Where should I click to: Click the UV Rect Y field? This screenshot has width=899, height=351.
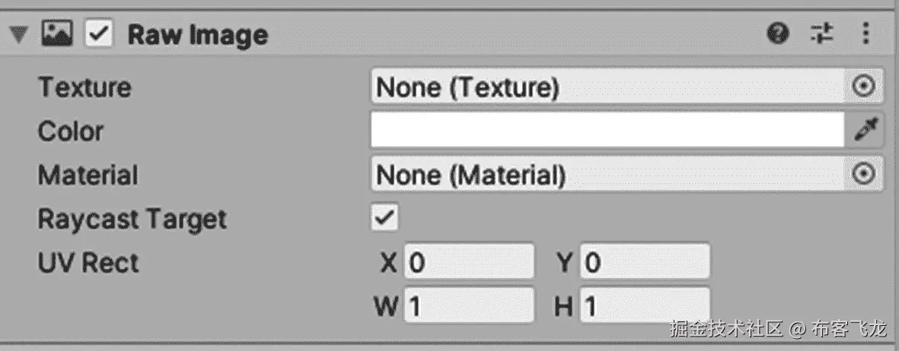coord(645,263)
